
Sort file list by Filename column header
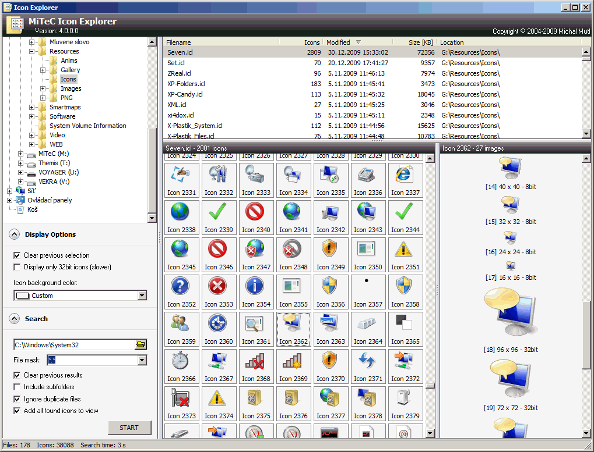[x=179, y=42]
